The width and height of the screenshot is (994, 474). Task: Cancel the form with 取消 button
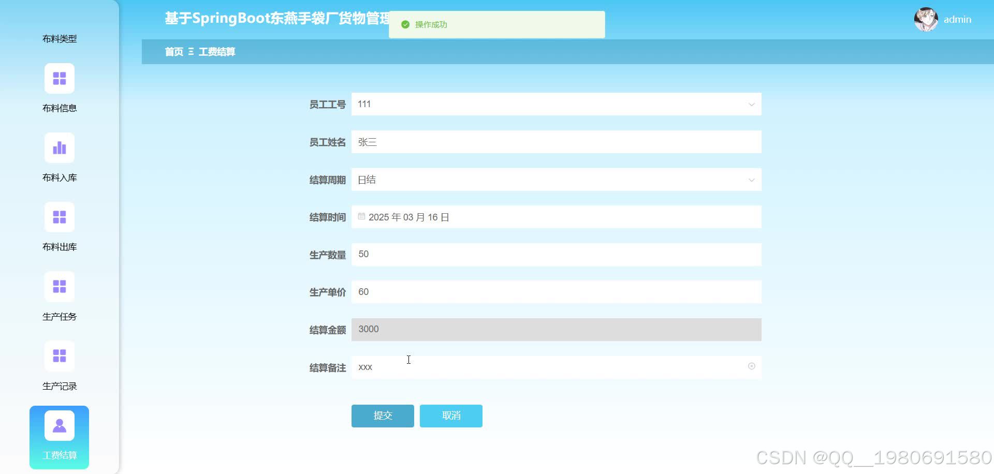coord(450,416)
